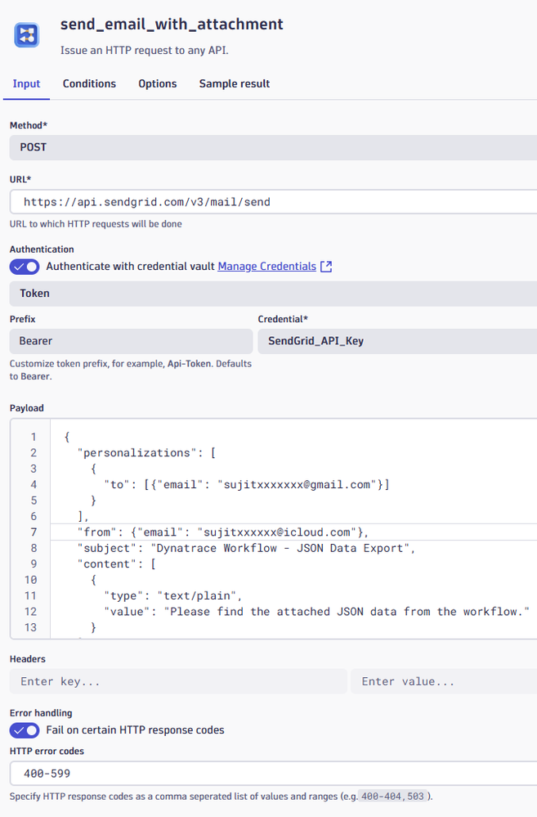
Task: Toggle Fail on certain HTTP response codes
Action: 25,730
